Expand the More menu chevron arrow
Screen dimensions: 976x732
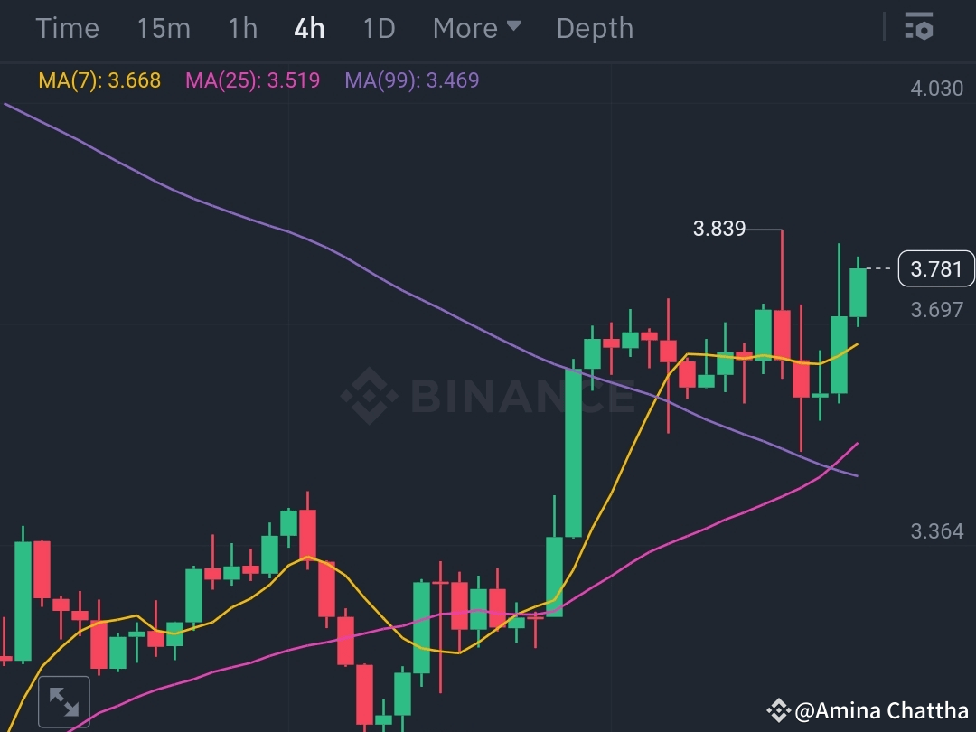click(x=512, y=28)
